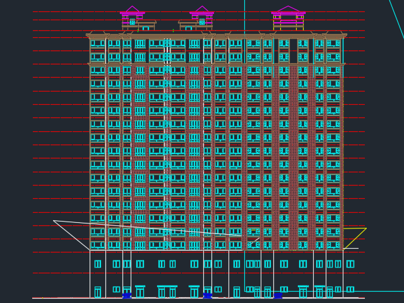This screenshot has height=303, width=404.
Task: Pick the left blue ground-level marker
Action: (x=126, y=295)
